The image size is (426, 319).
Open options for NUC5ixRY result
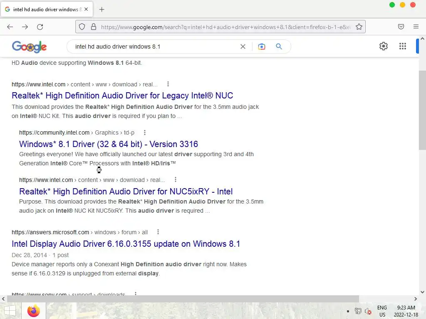point(176,179)
